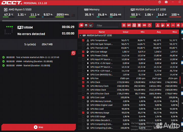The width and height of the screenshot is (183, 132).
Task: Click the sensor list vertical scrollbar
Action: pyautogui.click(x=178, y=102)
